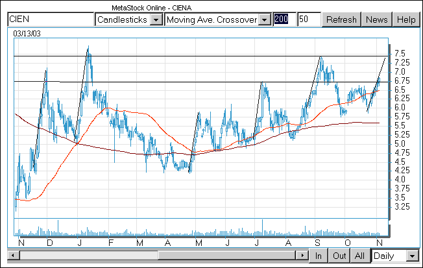Click the CIEN ticker symbol input field
This screenshot has width=423, height=268.
click(51, 19)
